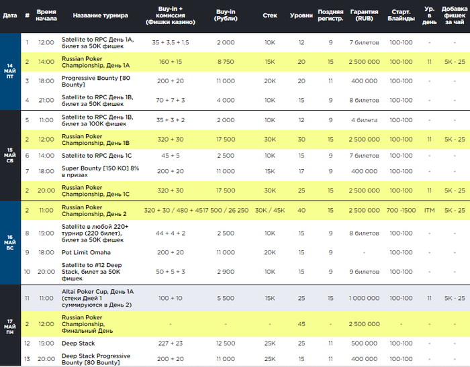This screenshot has height=367, width=470.
Task: Click the '5 500' rubles value
Action: (226, 298)
